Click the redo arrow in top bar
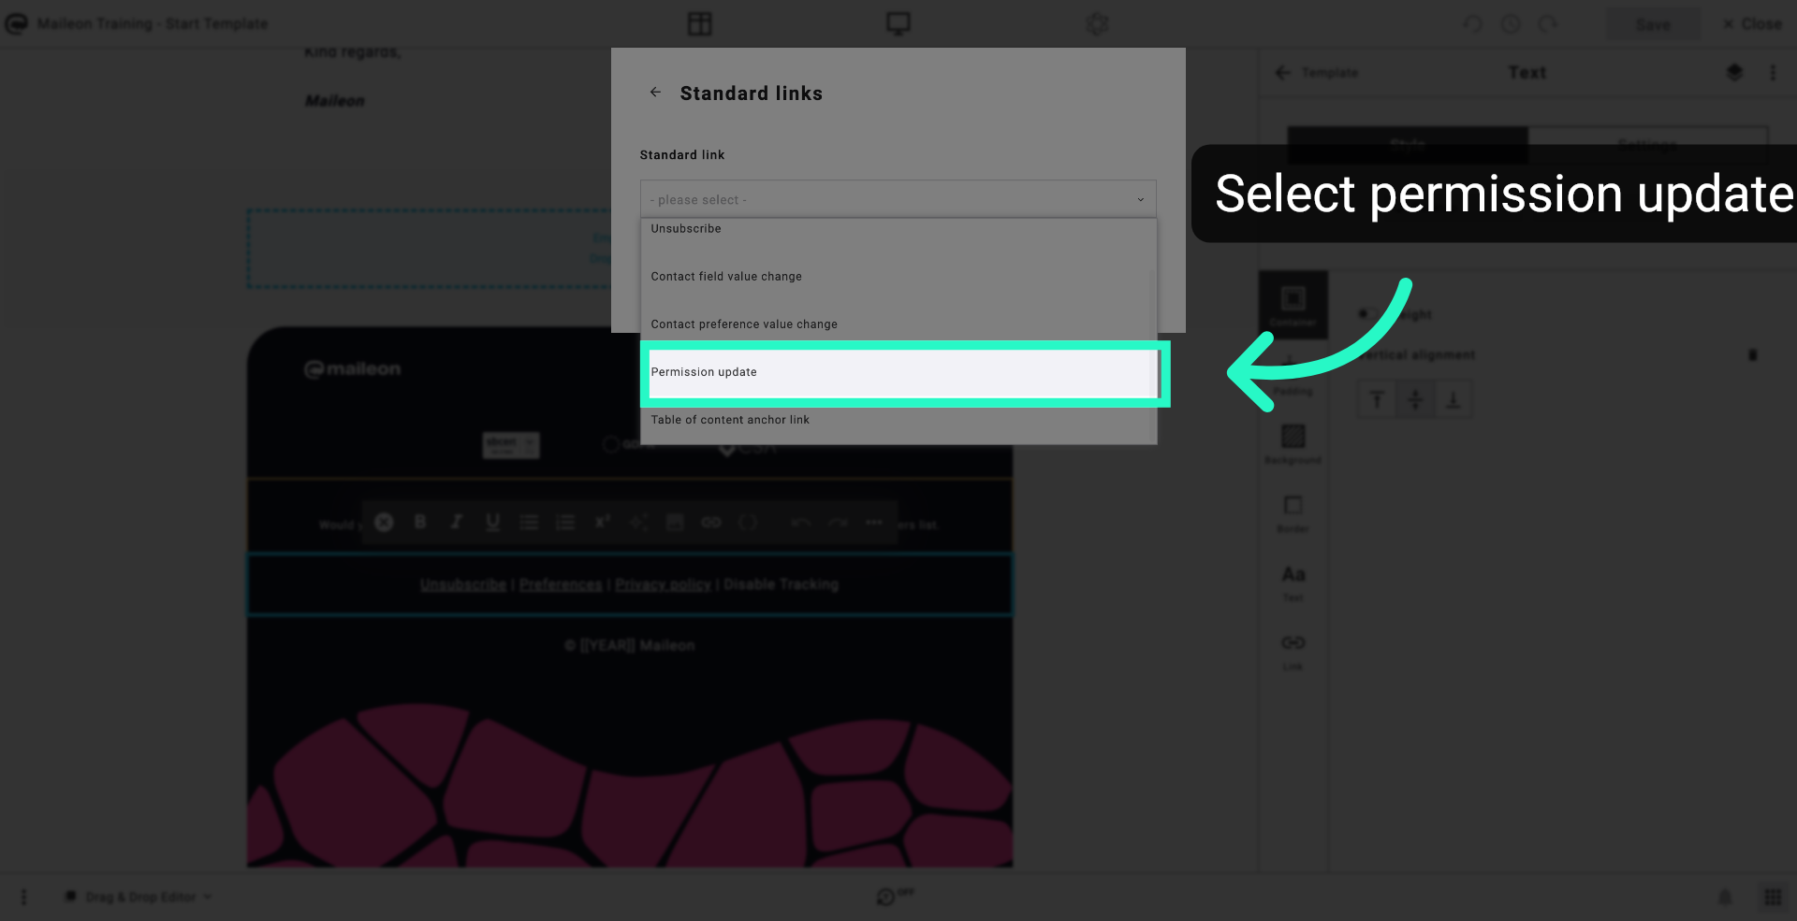Image resolution: width=1797 pixels, height=921 pixels. click(1548, 23)
